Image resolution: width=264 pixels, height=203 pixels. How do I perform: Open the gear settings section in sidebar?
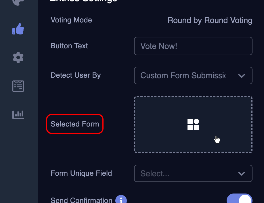[x=18, y=58]
